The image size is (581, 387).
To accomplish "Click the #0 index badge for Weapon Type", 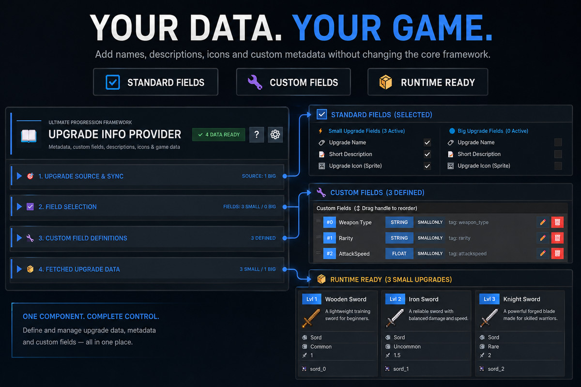I will click(329, 222).
